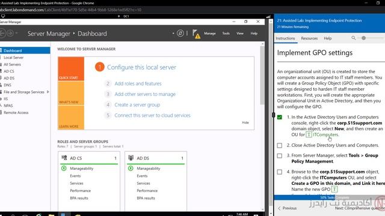Switch to the Resources tab
The image size is (385, 216).
(x=309, y=38)
